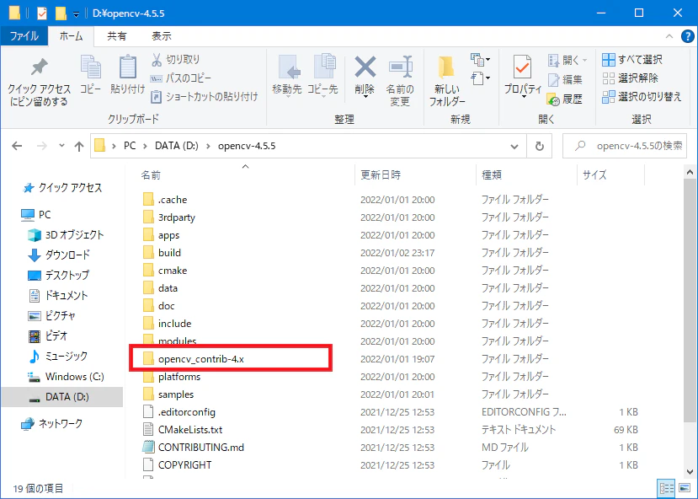The width and height of the screenshot is (698, 499).
Task: Open the quick access toolbar dropdown
Action: [x=76, y=14]
